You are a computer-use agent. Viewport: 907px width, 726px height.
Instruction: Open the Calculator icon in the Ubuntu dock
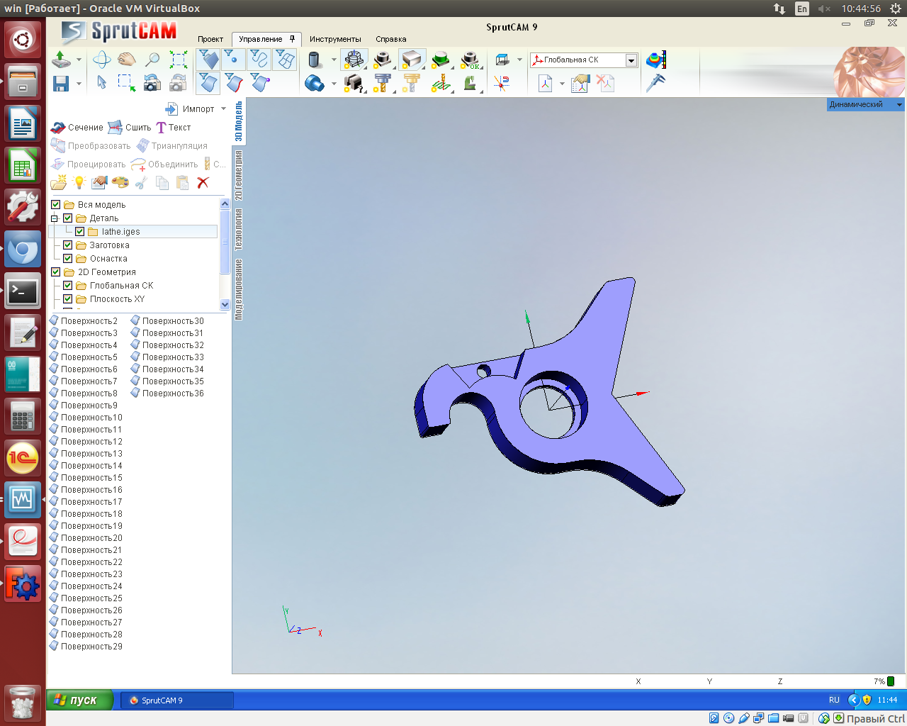(23, 415)
